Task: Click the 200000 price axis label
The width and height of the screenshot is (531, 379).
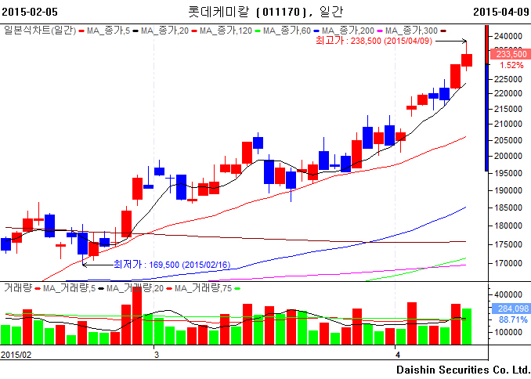Action: click(x=508, y=156)
